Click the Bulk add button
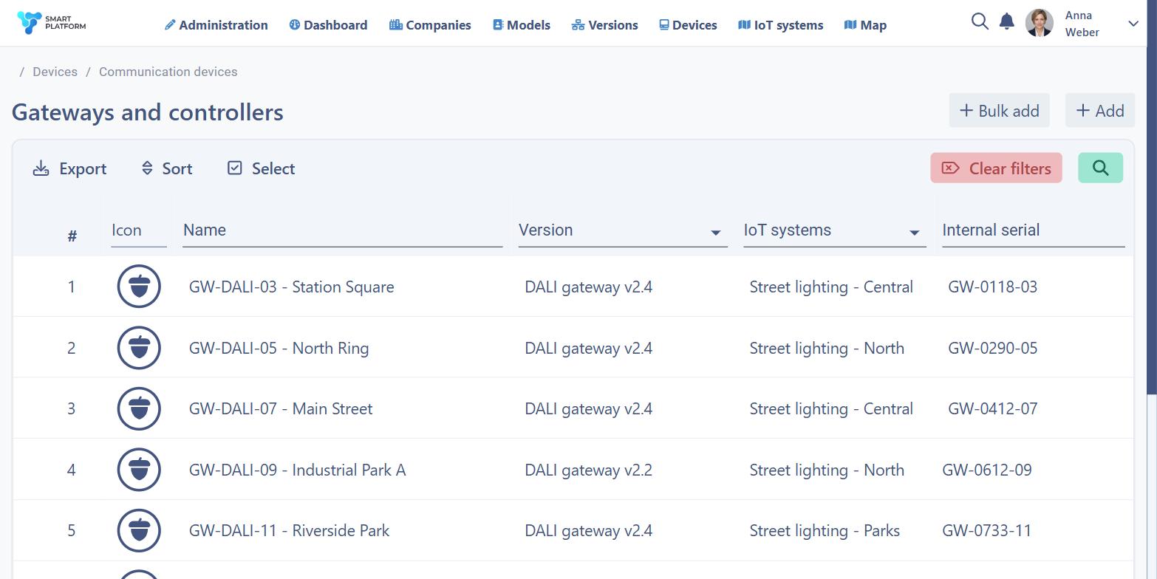This screenshot has width=1157, height=579. coord(999,111)
